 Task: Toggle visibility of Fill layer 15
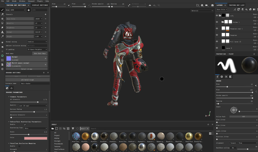point(217,41)
